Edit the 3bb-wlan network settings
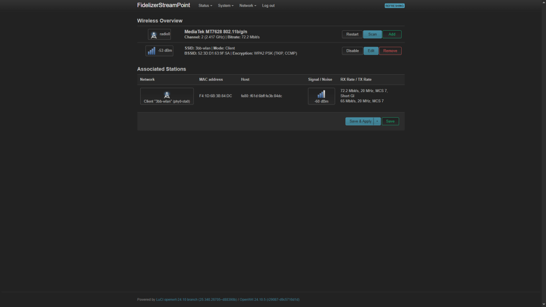 click(371, 51)
